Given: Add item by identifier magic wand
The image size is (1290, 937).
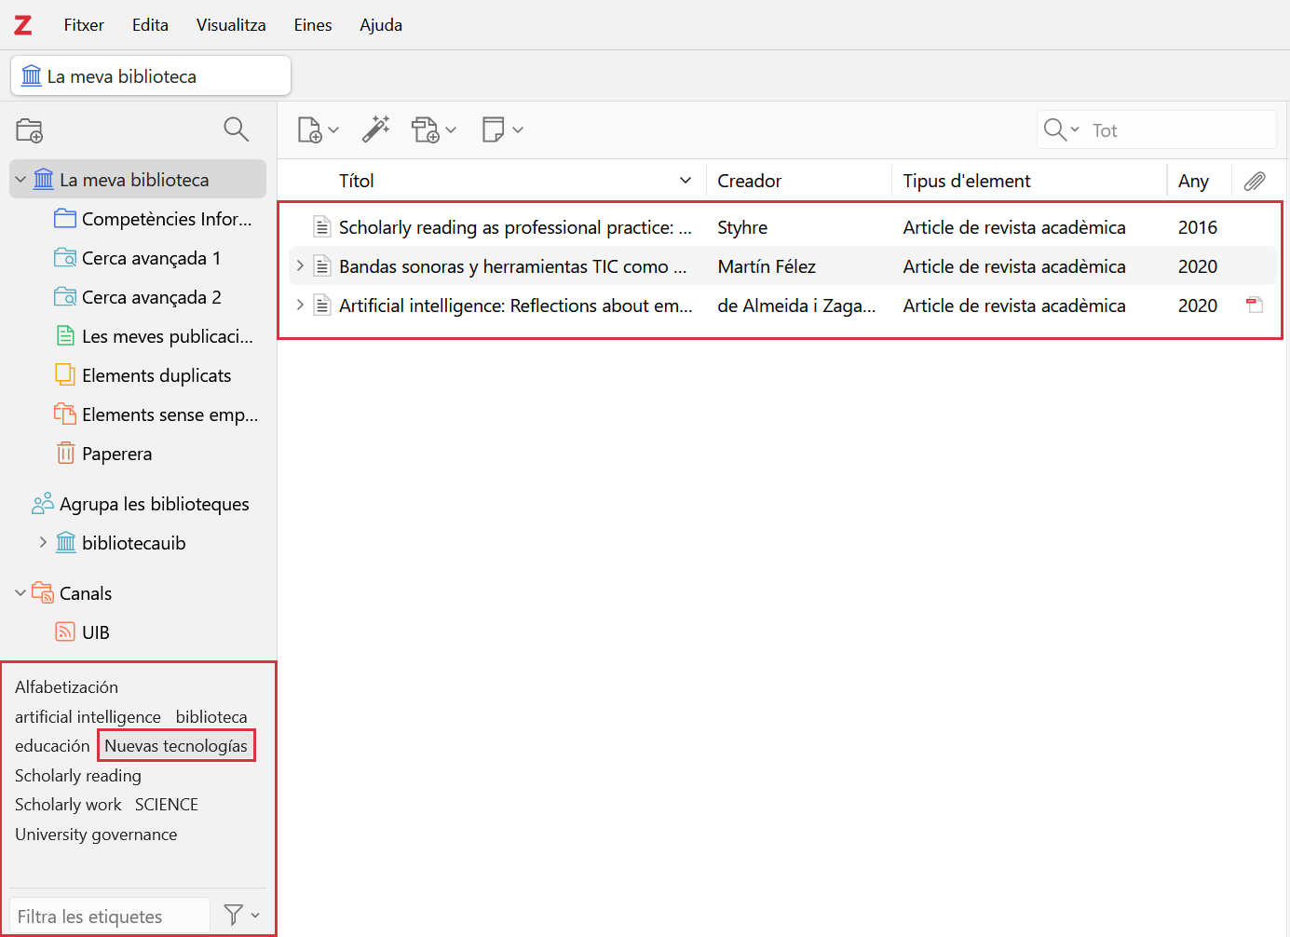Looking at the screenshot, I should pos(376,129).
